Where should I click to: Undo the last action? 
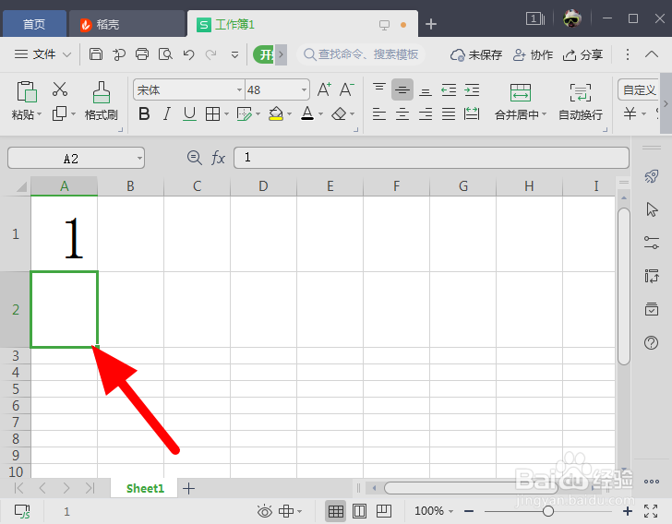188,54
